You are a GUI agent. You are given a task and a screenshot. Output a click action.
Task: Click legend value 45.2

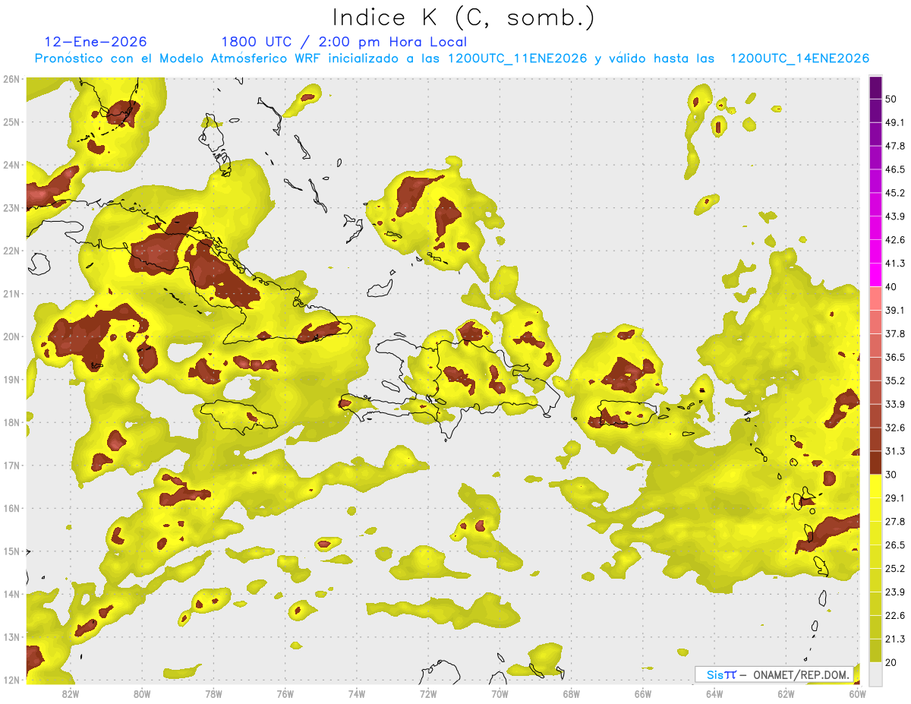895,193
